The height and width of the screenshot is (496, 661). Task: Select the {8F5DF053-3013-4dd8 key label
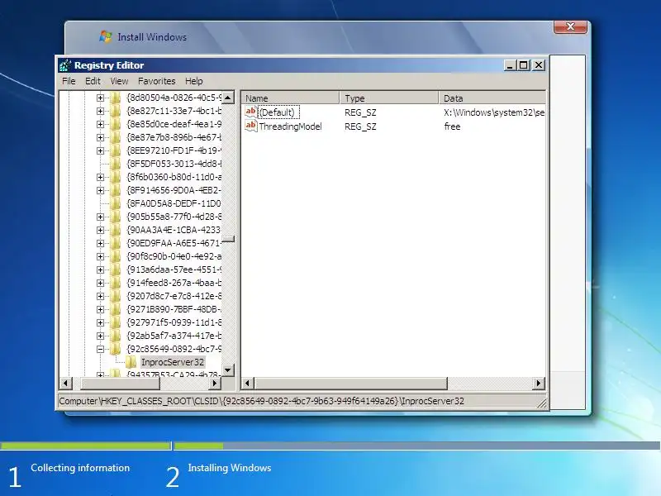tap(174, 164)
